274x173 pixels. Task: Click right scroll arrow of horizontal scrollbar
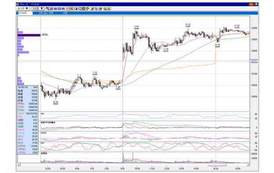point(248,164)
